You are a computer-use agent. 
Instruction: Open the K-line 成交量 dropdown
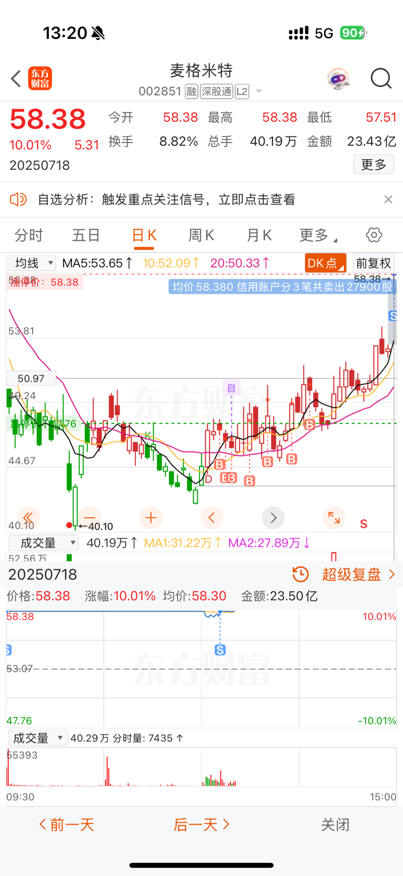click(x=43, y=542)
